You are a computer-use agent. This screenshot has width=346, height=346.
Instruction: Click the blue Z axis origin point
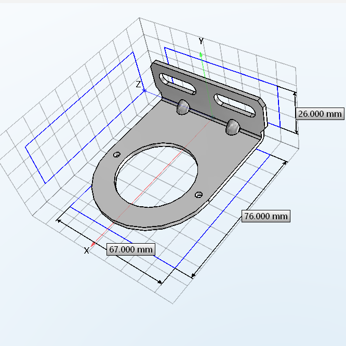pos(144,91)
